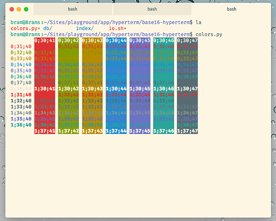Click the white 1;37;42 cell

click(68, 131)
